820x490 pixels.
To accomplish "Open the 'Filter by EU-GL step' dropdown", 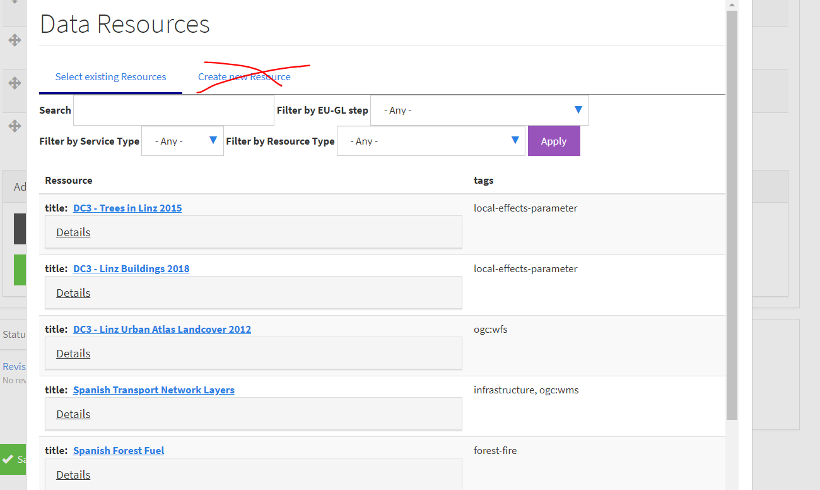I will pyautogui.click(x=479, y=109).
